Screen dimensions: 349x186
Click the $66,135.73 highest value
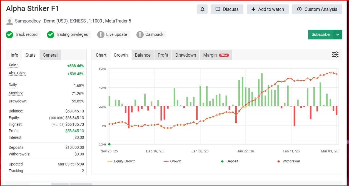[75, 124]
